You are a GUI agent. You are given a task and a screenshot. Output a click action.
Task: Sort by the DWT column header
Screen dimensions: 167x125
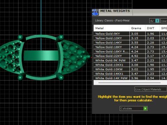point(152,28)
